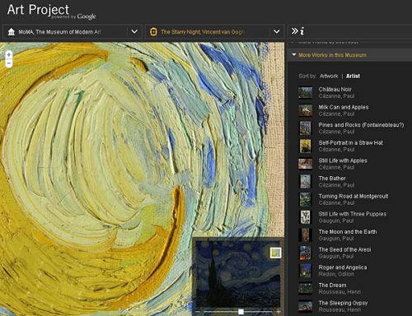Click the viewport rectangle in the minimap

[x=275, y=253]
